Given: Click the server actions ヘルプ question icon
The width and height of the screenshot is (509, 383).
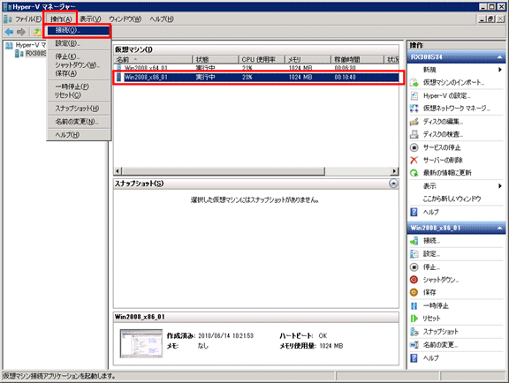Looking at the screenshot, I should pyautogui.click(x=414, y=212).
